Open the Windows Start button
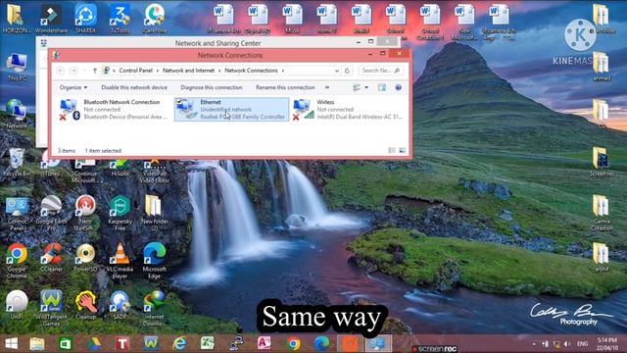 point(11,344)
